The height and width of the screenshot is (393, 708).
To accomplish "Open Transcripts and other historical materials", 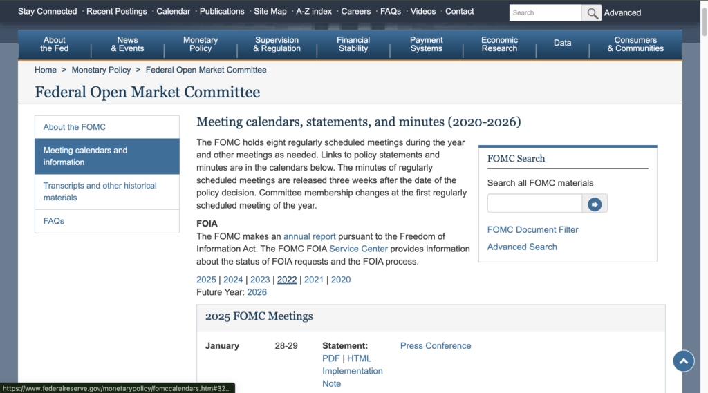I will (107, 192).
